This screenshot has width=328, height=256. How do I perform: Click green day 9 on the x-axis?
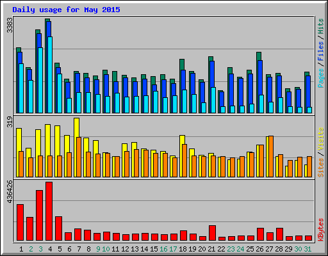tap(98, 249)
